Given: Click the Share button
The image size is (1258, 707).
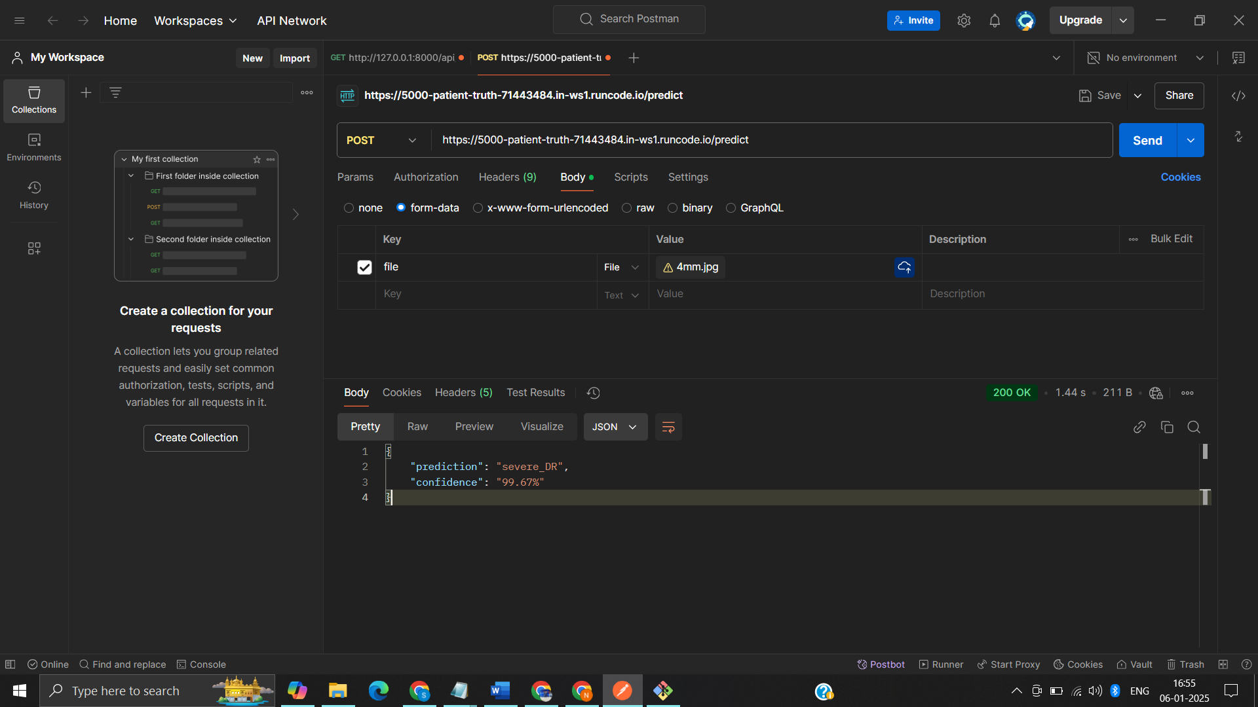Looking at the screenshot, I should [x=1179, y=96].
